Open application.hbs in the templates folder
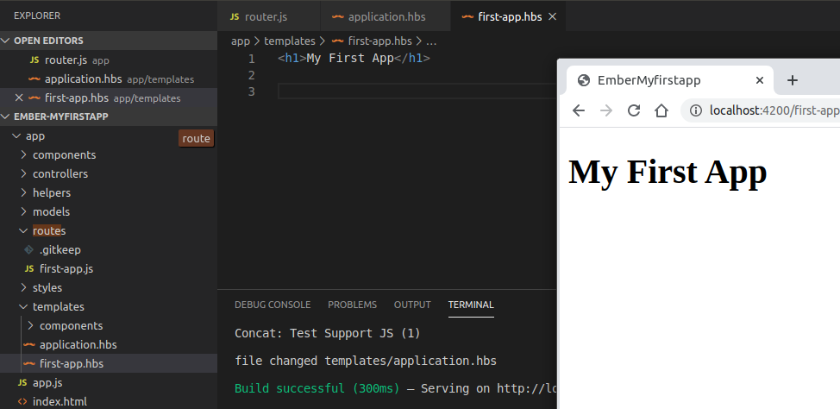The width and height of the screenshot is (840, 409). [108, 344]
